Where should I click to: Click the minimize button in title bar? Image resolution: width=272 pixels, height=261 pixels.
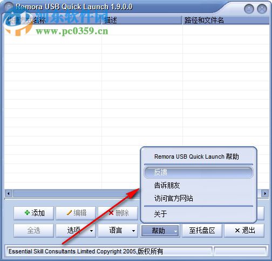249,9
